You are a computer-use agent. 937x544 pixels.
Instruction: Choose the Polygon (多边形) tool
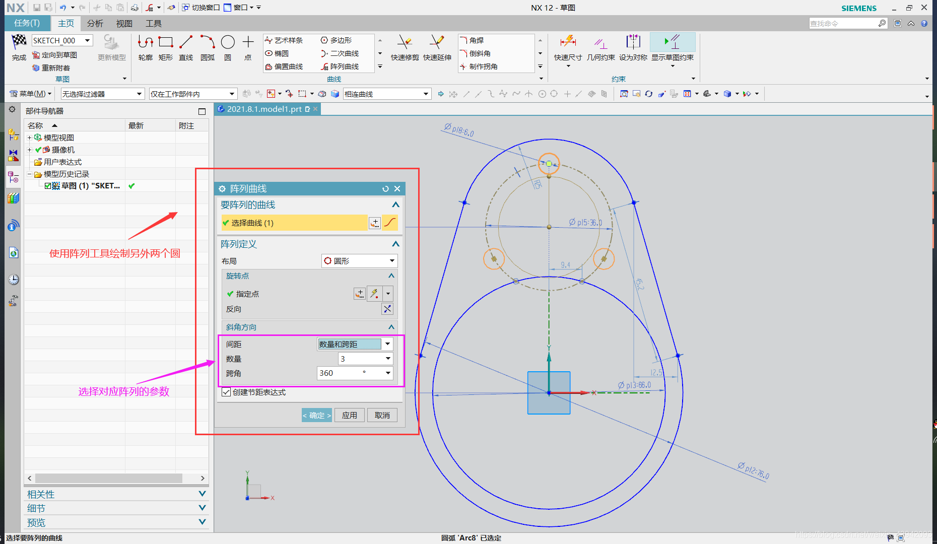(x=337, y=40)
